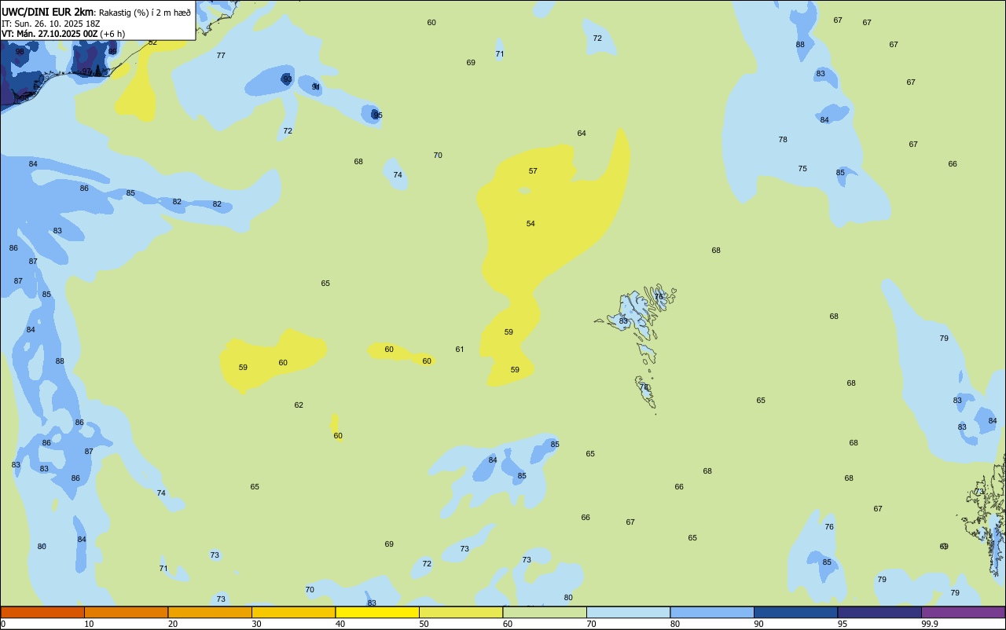Click the 'IT: Sun. 26. 10. 2025 18Z' line
Image resolution: width=1006 pixels, height=630 pixels.
coord(51,24)
